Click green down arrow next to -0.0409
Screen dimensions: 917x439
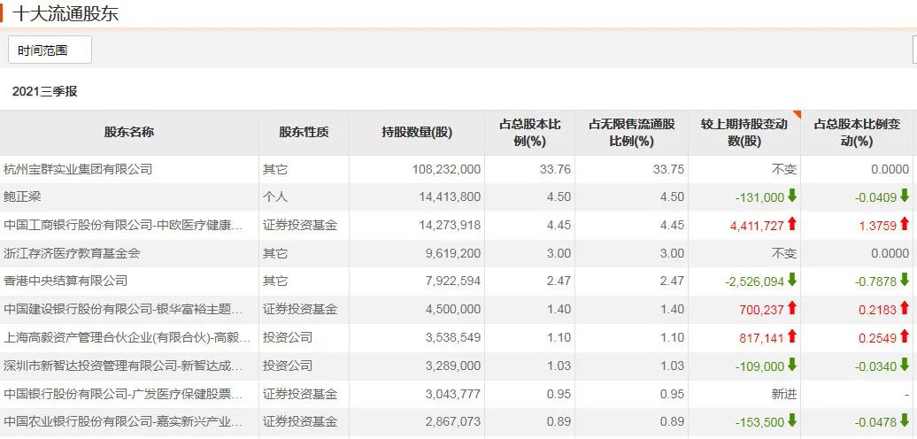click(x=904, y=196)
